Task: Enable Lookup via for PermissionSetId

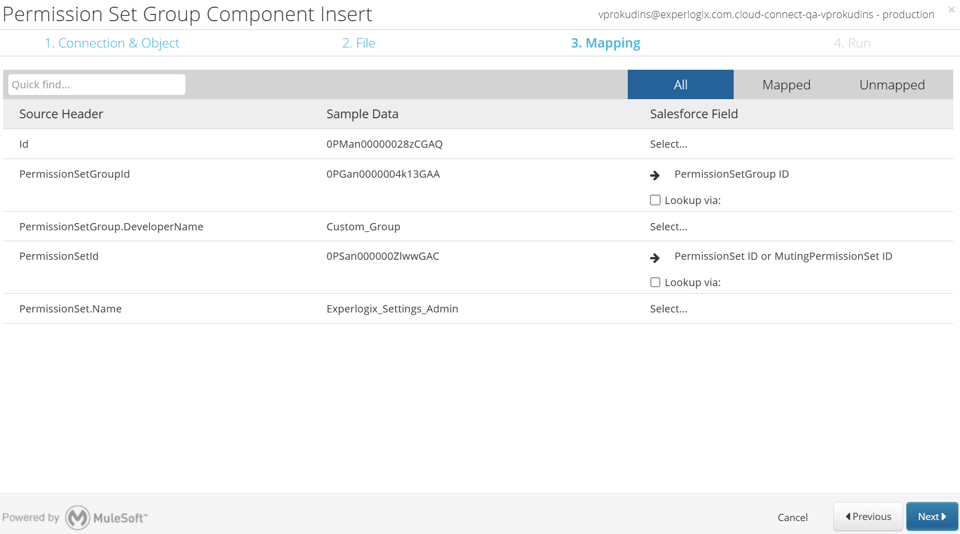Action: pos(655,282)
